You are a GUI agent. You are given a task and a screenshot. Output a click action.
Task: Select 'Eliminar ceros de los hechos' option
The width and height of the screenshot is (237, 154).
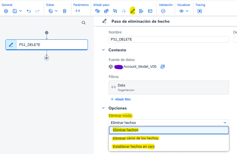point(136,138)
